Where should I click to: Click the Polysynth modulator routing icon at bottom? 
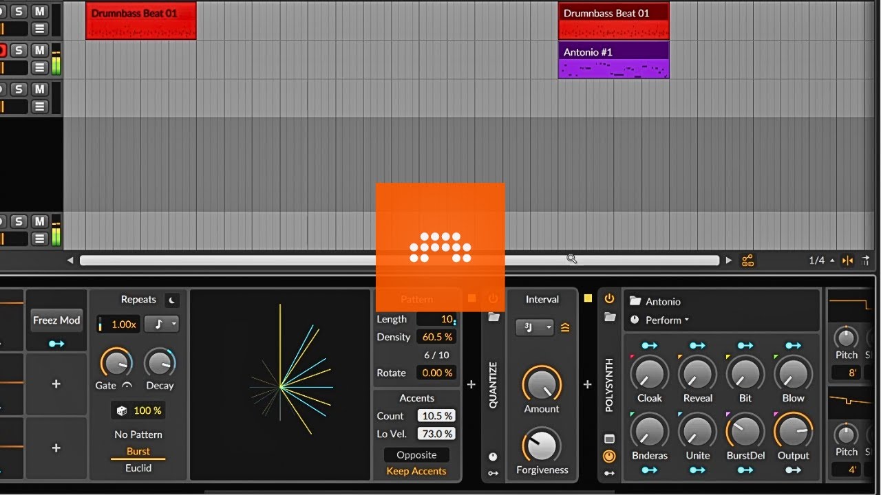pyautogui.click(x=609, y=473)
